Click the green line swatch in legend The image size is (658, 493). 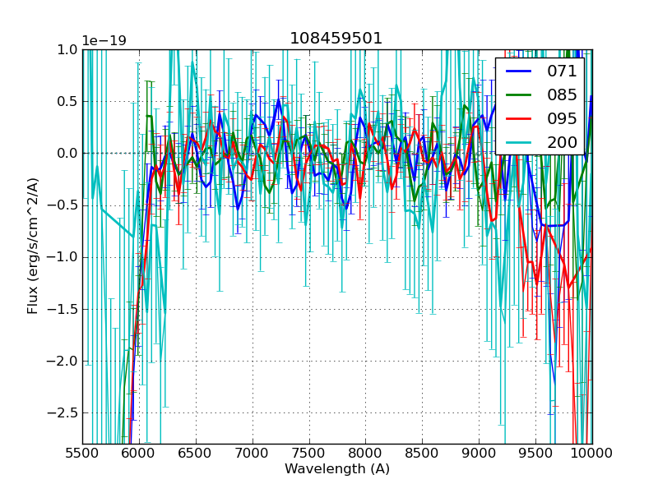click(x=520, y=95)
